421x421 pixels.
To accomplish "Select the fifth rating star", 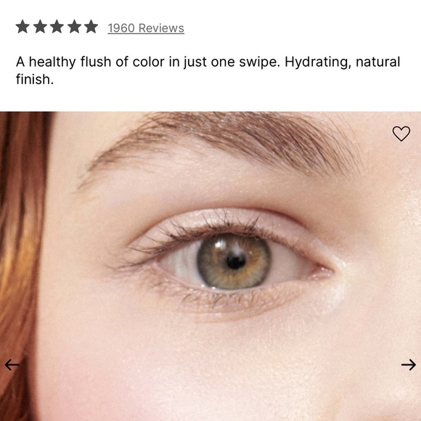I will tap(91, 27).
